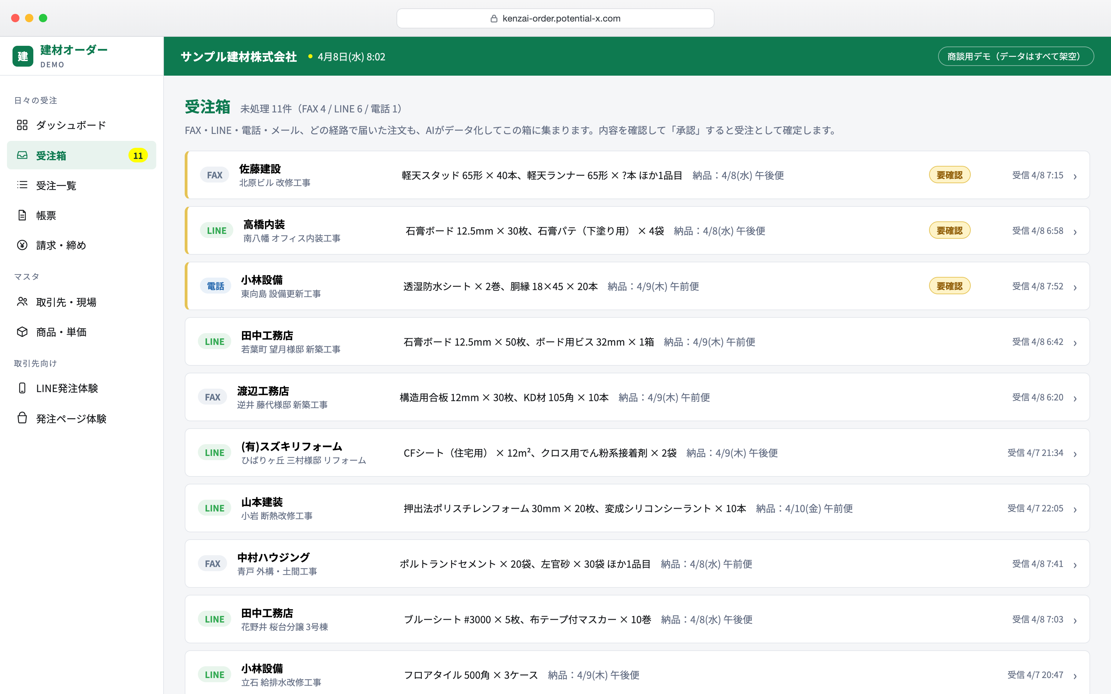The image size is (1111, 694).
Task: Click 受信 4/8 7:15 timestamp
Action: pyautogui.click(x=1037, y=175)
